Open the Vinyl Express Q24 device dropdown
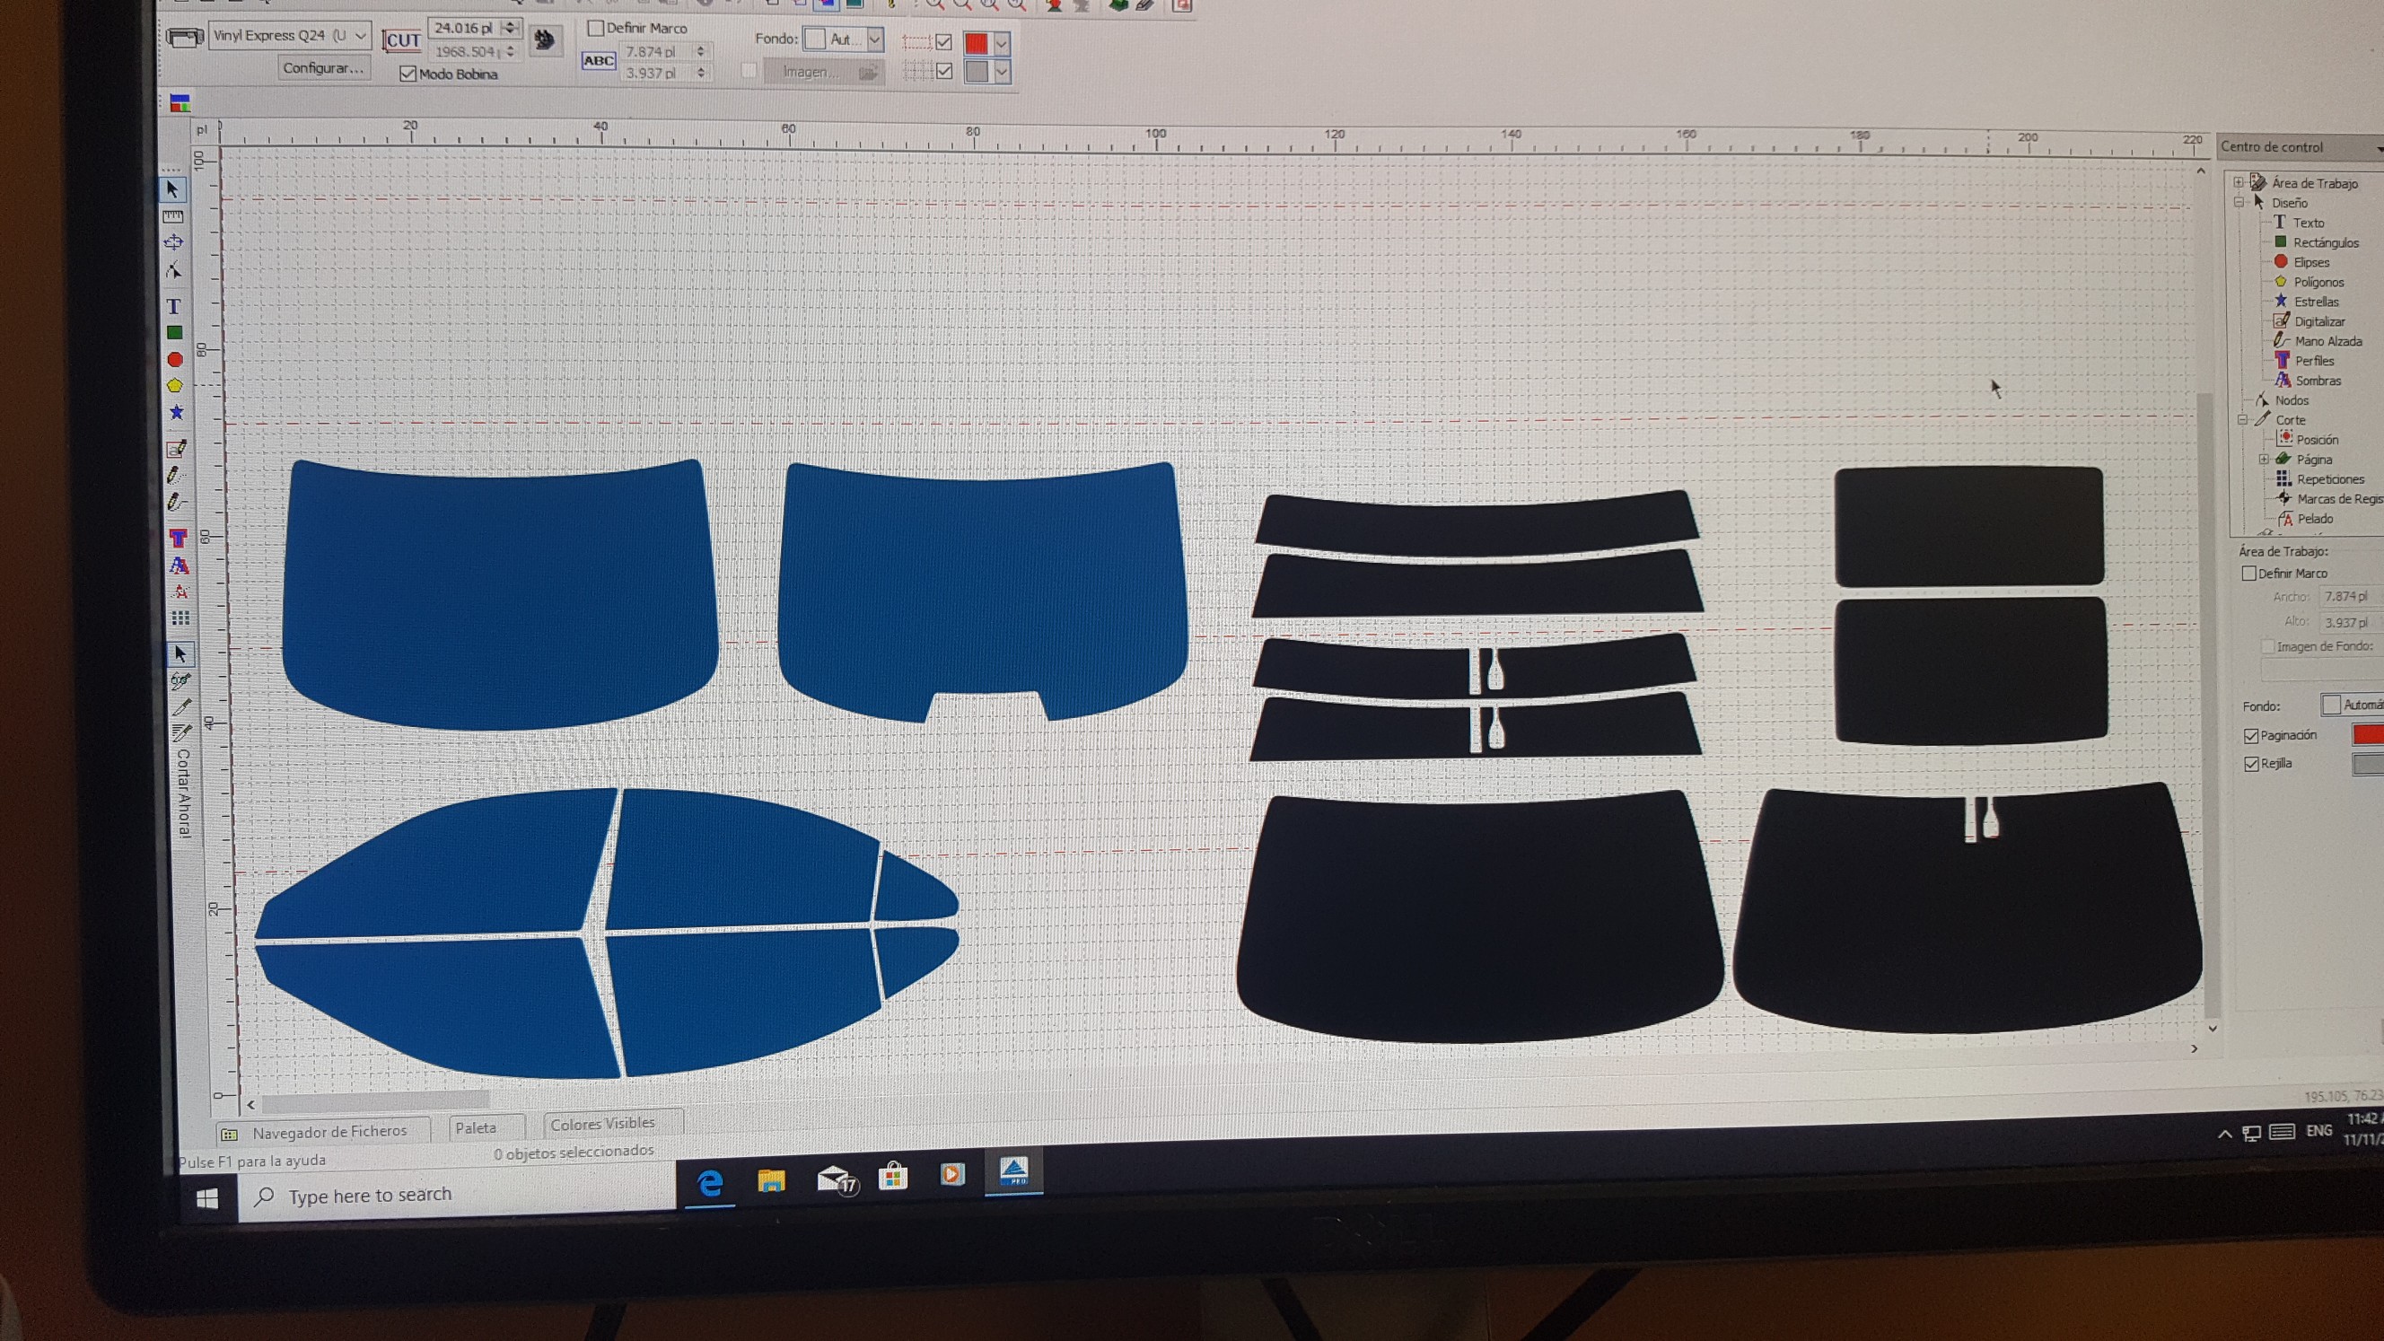 [x=361, y=36]
